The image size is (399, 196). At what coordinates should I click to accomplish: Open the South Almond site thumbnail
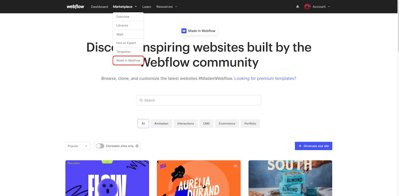tap(290, 178)
